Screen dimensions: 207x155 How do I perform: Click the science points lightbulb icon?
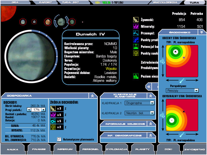(x=136, y=53)
